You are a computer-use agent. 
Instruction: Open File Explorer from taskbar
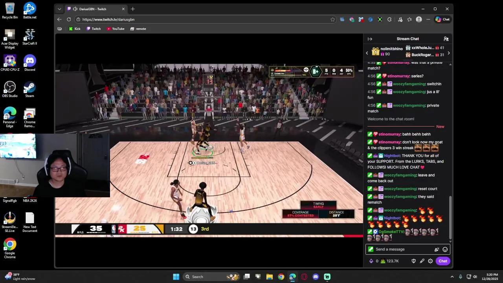click(x=270, y=277)
